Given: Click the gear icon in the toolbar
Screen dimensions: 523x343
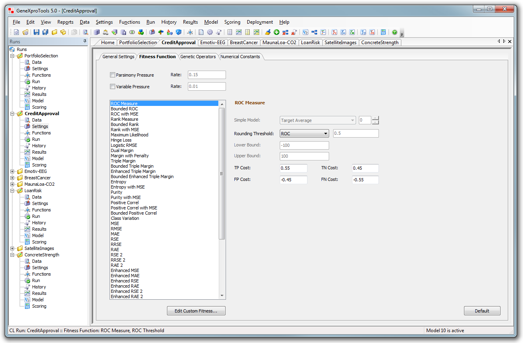Looking at the screenshot, I should tap(210, 32).
